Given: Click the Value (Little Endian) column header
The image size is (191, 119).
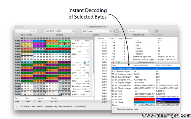Looking at the screenshot, I should click(164, 65).
